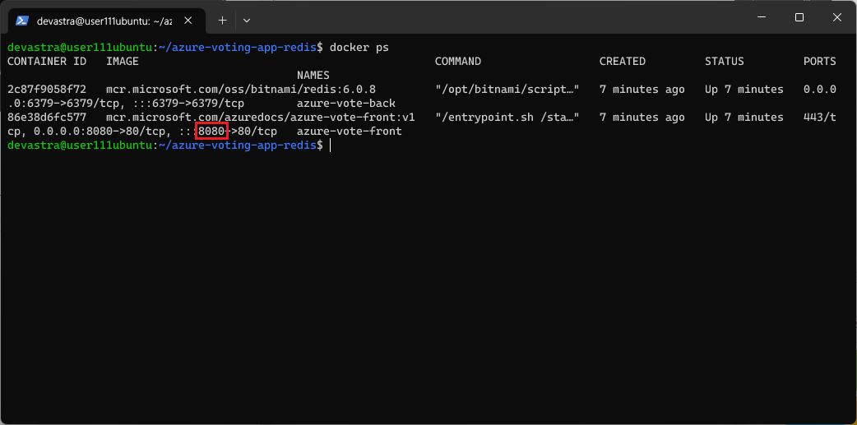Click the CREATED column header
The width and height of the screenshot is (857, 425).
(623, 62)
